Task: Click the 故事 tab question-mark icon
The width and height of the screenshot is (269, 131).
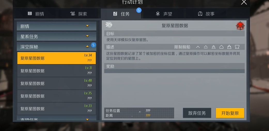Action: (x=200, y=14)
